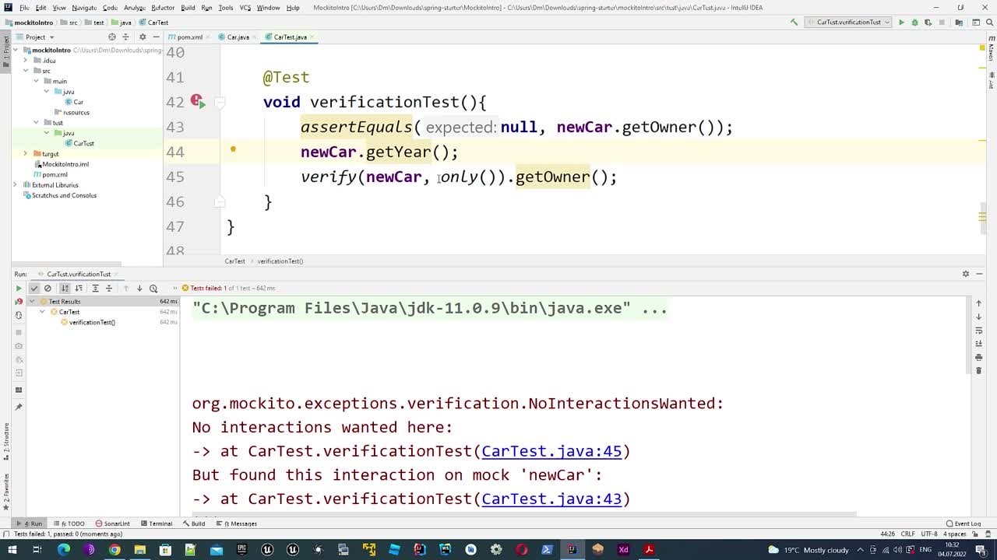Select the verificationTest() failed test entry

coord(92,322)
